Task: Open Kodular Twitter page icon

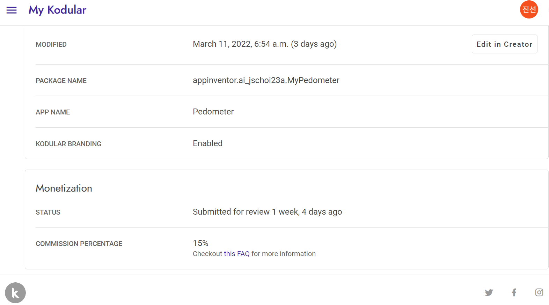Action: coord(489,292)
